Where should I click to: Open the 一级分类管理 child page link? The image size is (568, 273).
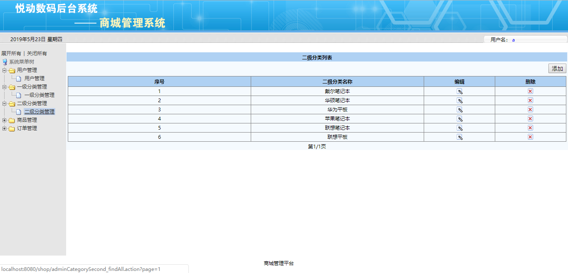(40, 95)
